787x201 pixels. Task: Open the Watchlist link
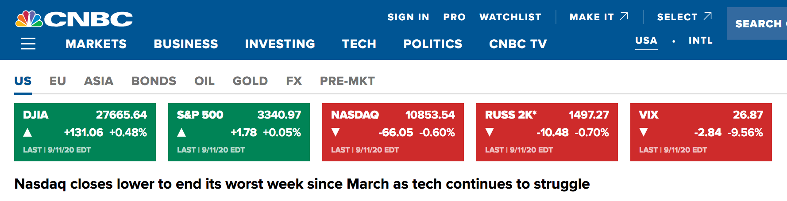pos(510,17)
